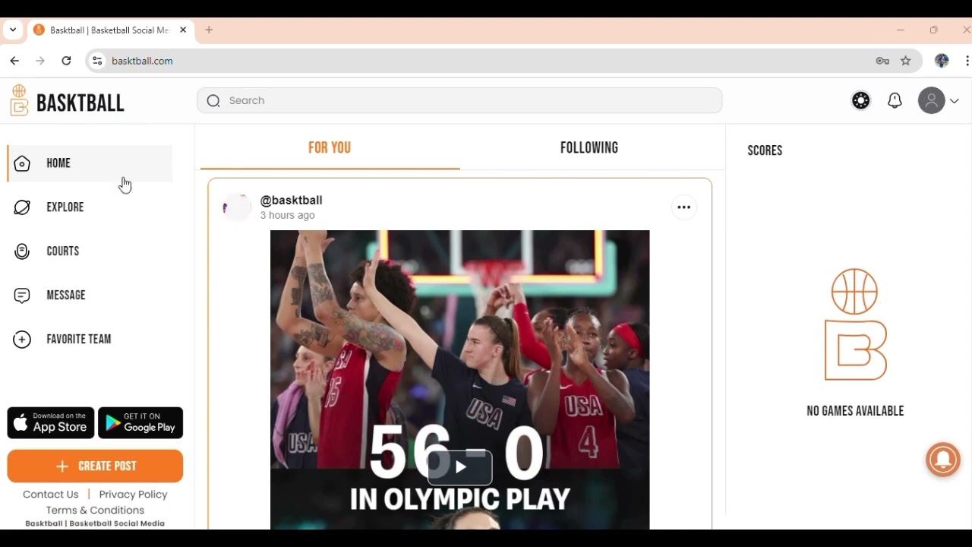This screenshot has height=547, width=972.
Task: Click the Scores heading
Action: click(765, 150)
